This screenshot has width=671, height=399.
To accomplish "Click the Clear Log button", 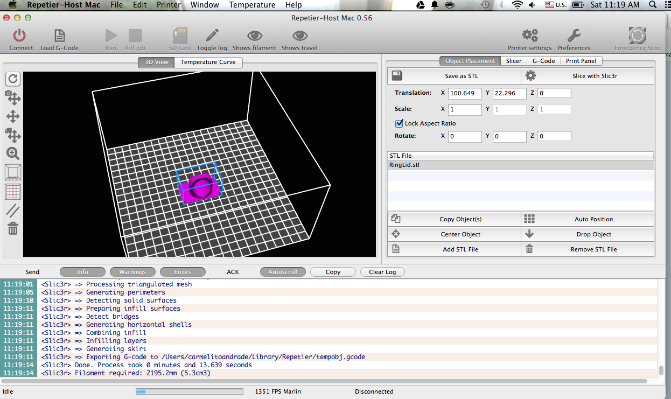I will [x=382, y=272].
